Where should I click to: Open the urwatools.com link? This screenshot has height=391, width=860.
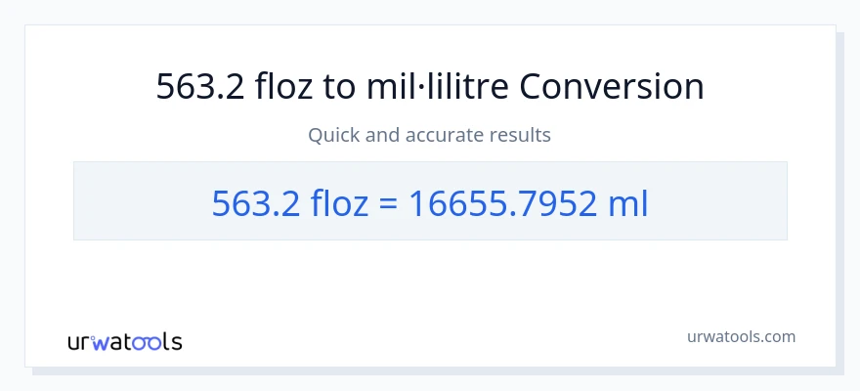(x=741, y=336)
